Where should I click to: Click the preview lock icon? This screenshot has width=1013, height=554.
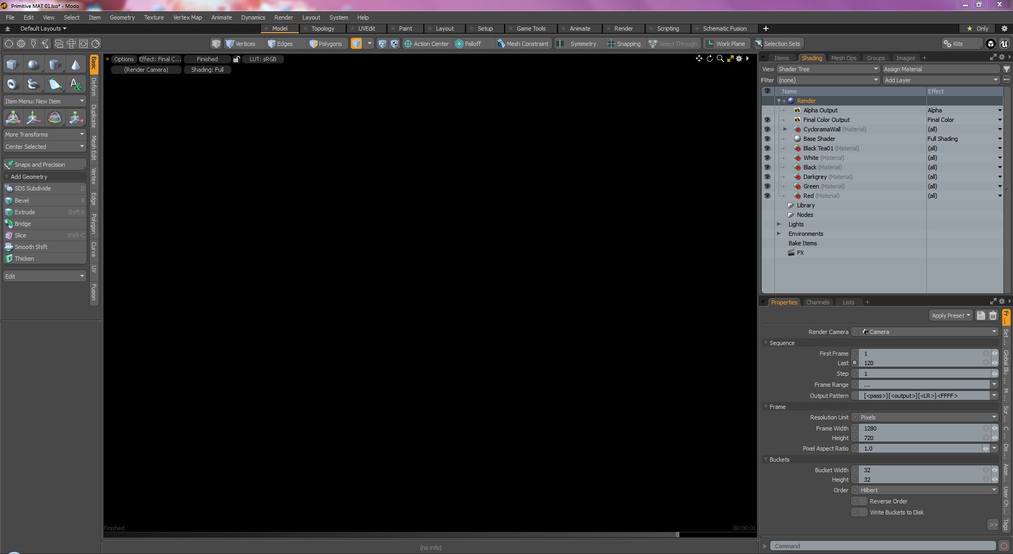(x=236, y=59)
